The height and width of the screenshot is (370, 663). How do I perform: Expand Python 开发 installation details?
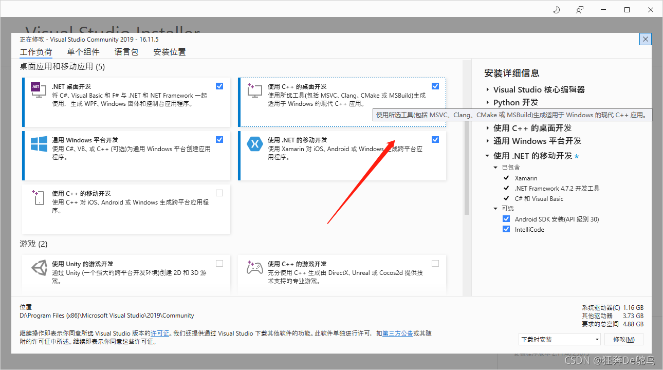[488, 102]
